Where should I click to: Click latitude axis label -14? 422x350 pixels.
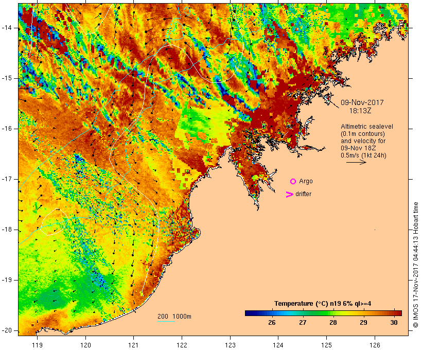pos(7,28)
